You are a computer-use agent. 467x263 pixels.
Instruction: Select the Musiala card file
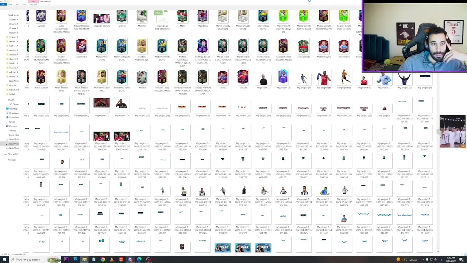[x=243, y=80]
